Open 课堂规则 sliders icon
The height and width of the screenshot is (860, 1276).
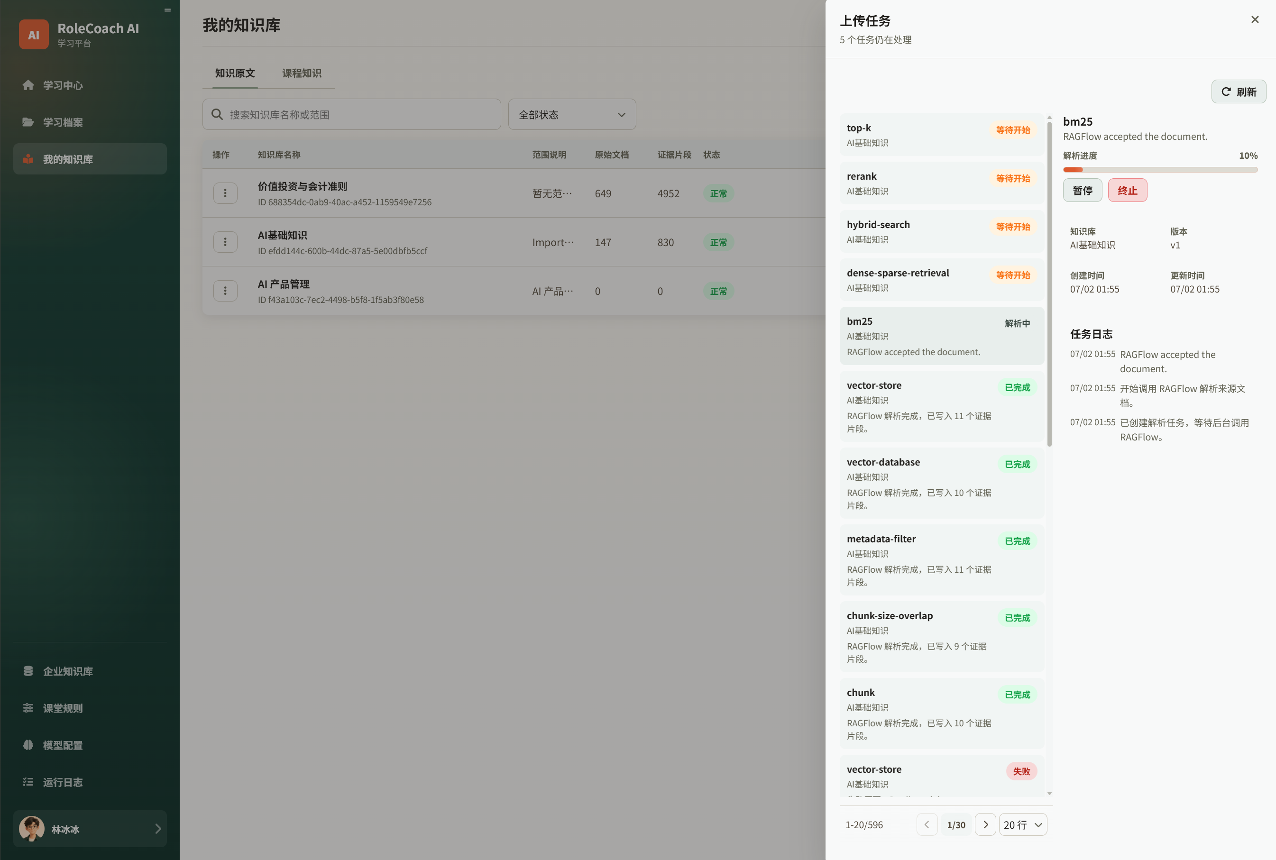28,707
